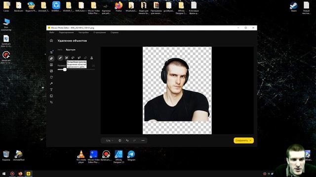Image resolution: width=316 pixels, height=177 pixels.
Task: Select the Crop tool in sidebar
Action: (x=51, y=102)
